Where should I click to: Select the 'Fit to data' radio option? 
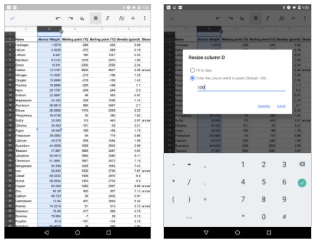(x=193, y=70)
